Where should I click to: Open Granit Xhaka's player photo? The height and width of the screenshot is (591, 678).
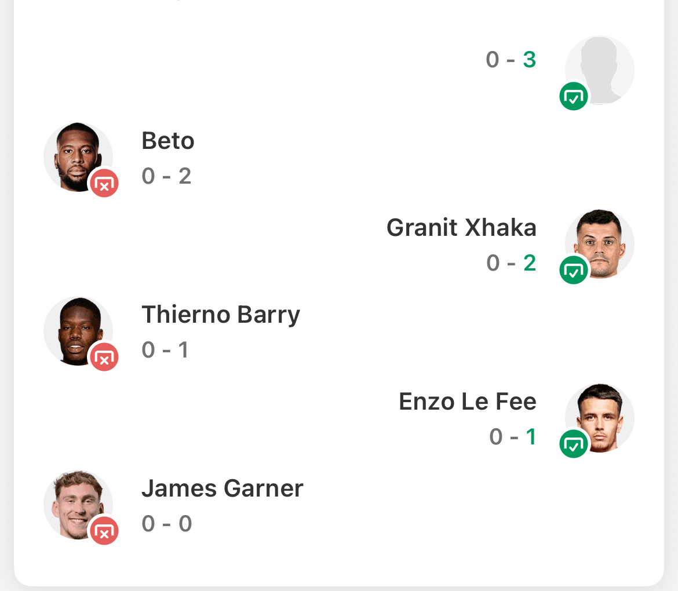tap(603, 240)
